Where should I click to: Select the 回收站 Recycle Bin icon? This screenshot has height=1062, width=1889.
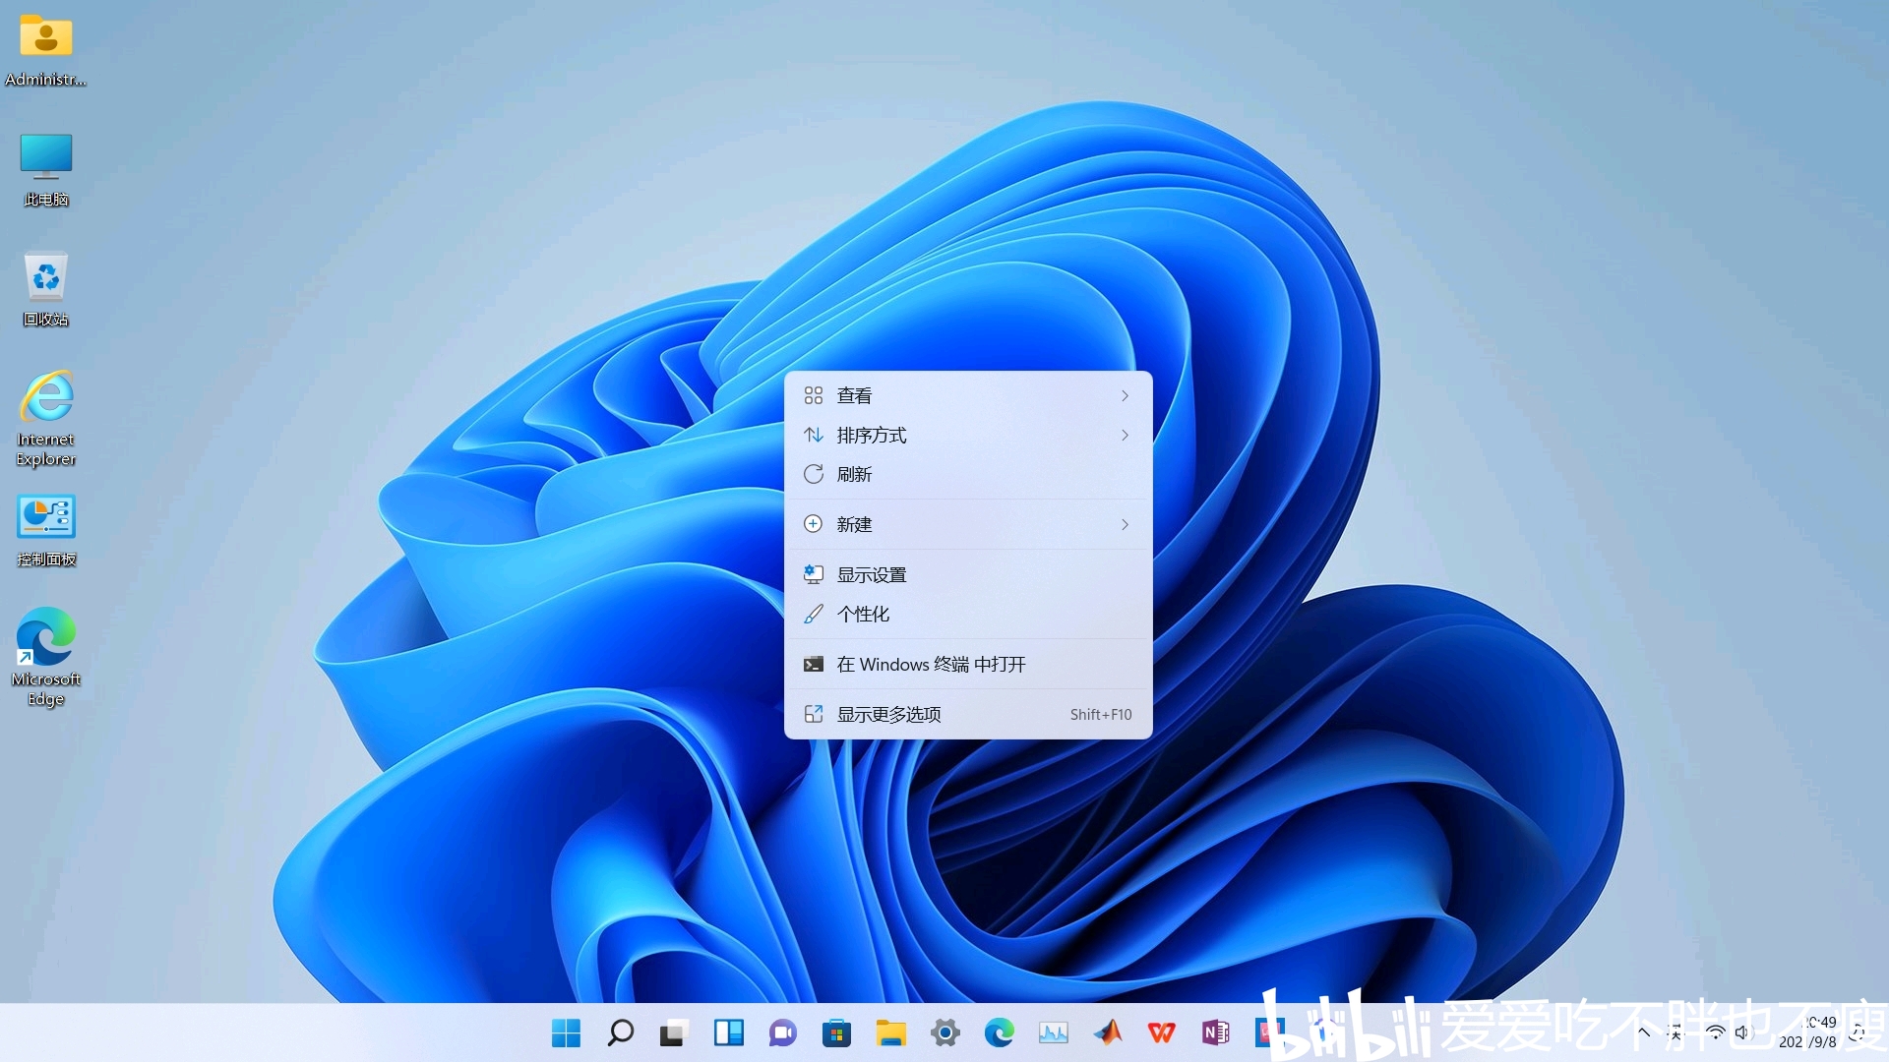click(45, 290)
